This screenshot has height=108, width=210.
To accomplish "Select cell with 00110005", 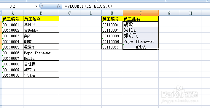I will pos(12,46).
